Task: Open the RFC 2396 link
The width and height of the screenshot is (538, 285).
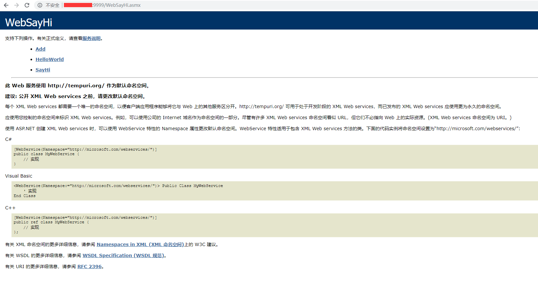Action: (90, 266)
